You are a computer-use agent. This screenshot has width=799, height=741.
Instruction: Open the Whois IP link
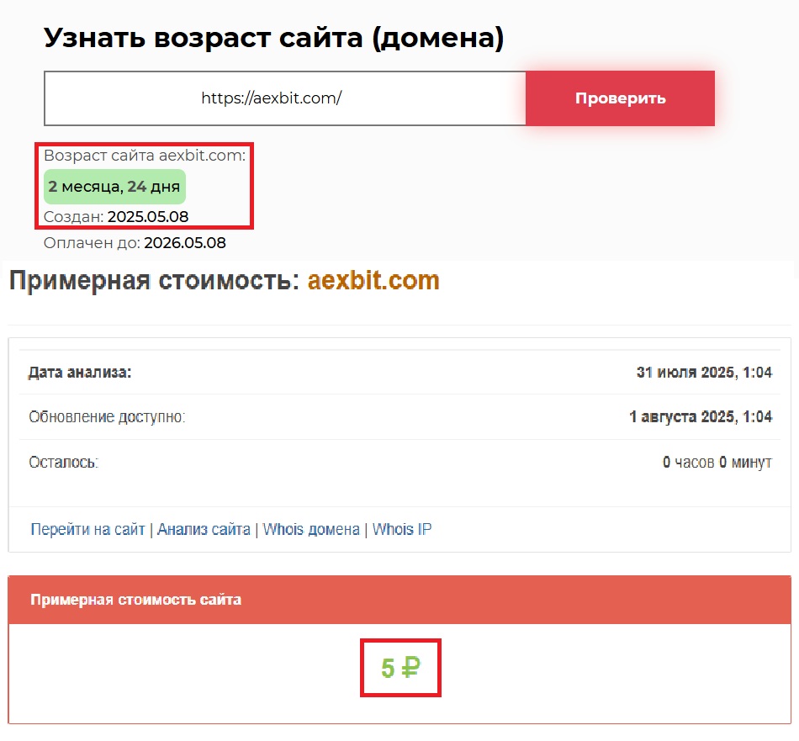click(x=402, y=530)
